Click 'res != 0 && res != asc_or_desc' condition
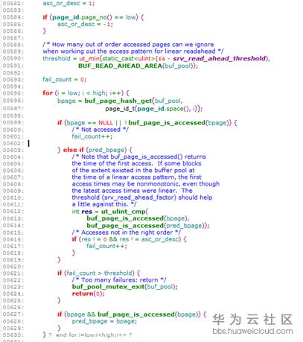 130,239
